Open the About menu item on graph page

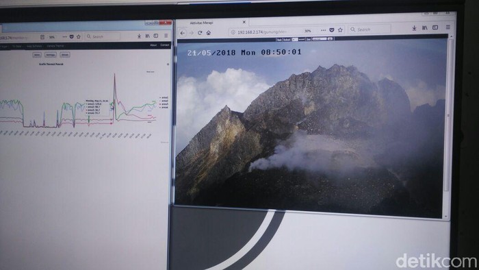coord(153,45)
